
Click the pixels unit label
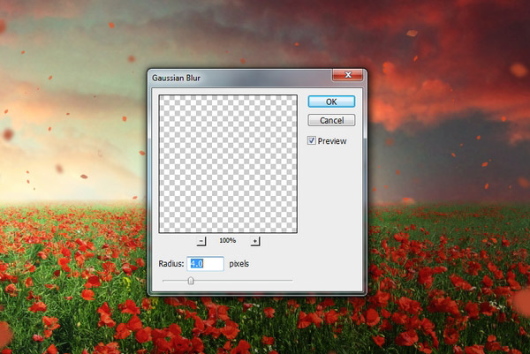(x=241, y=264)
